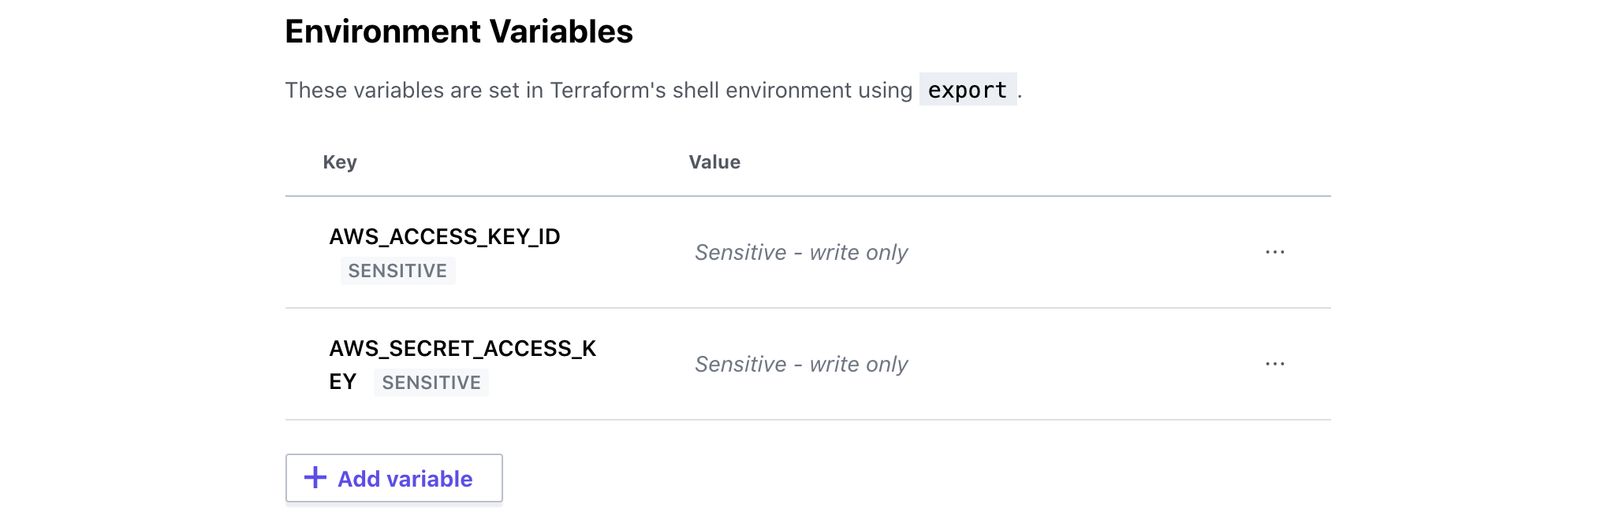Open ellipsis menu for AWS_SECRET_ACCESS_KEY row
1615x515 pixels.
pyautogui.click(x=1274, y=364)
